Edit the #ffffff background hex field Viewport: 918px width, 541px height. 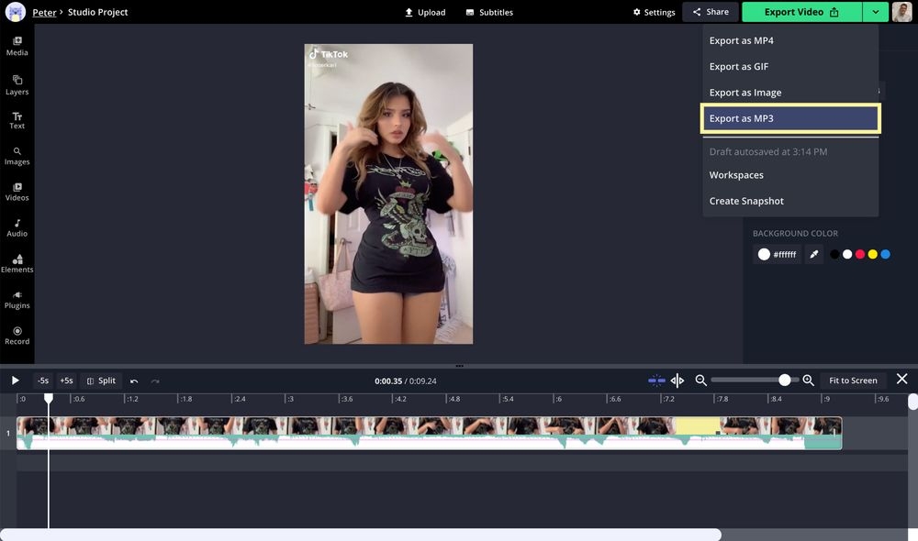click(785, 255)
